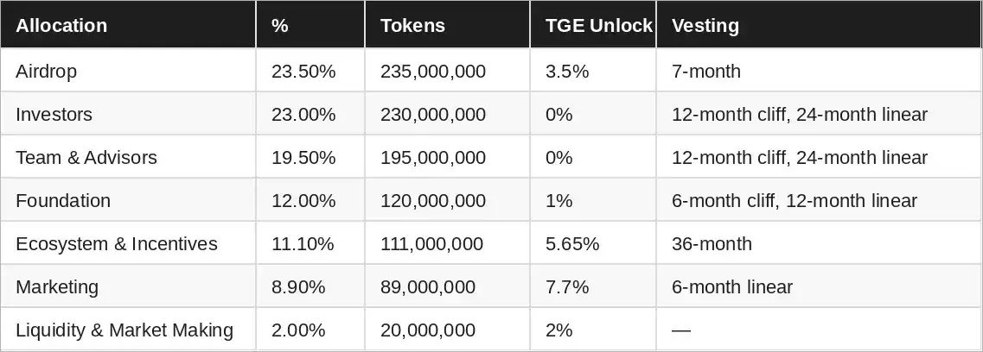Click the Liquidity & Market Making cell
983x352 pixels.
pyautogui.click(x=124, y=330)
